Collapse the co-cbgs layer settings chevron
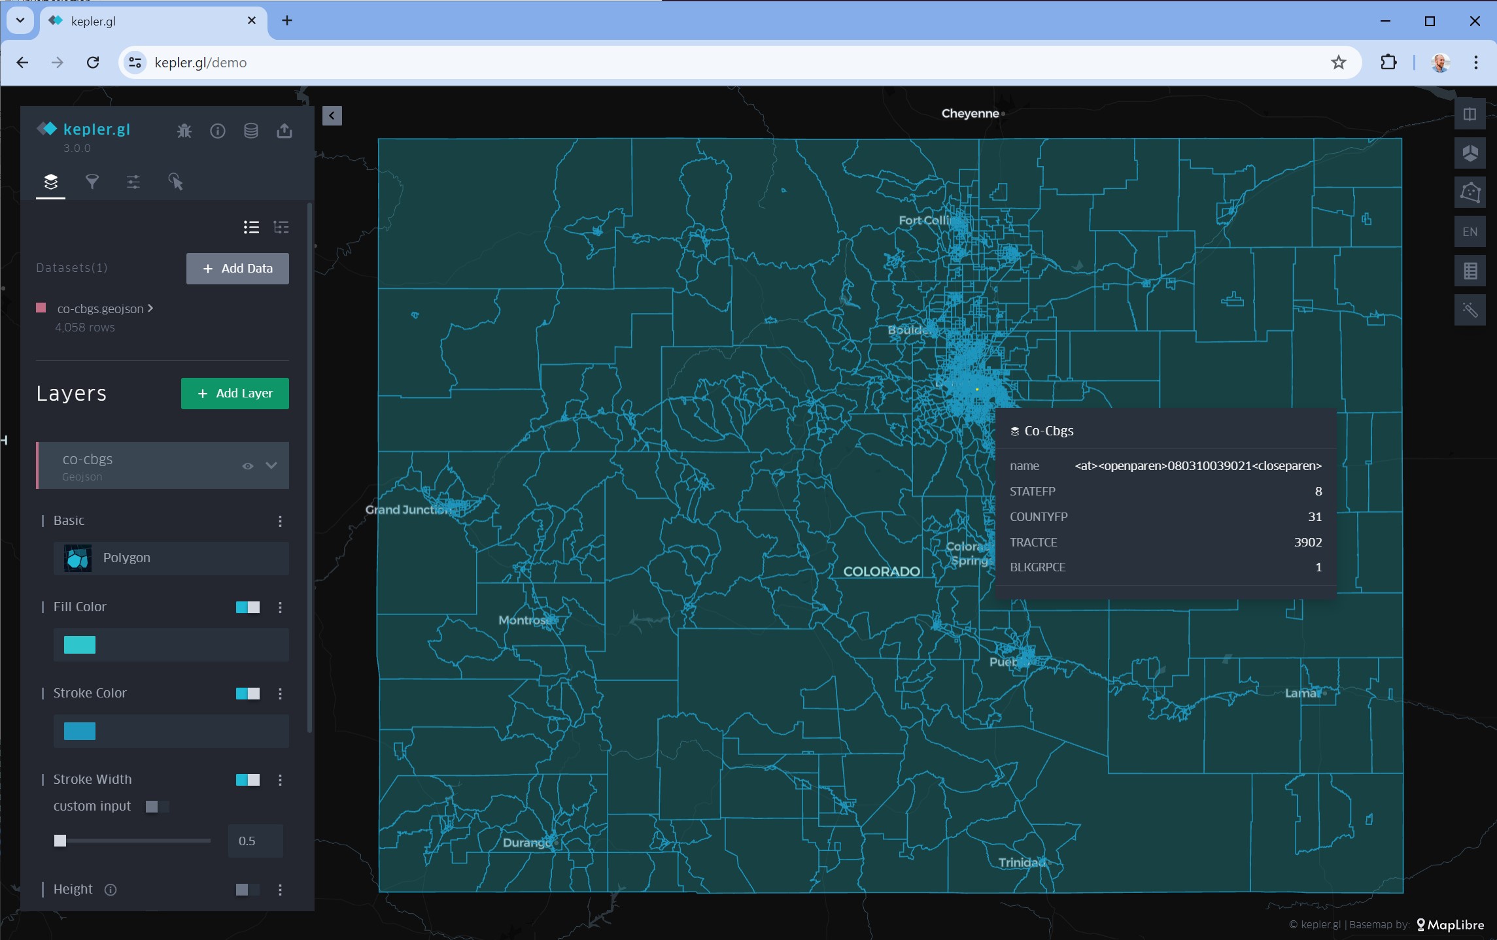Screen dimensions: 1497x940 pyautogui.click(x=271, y=465)
